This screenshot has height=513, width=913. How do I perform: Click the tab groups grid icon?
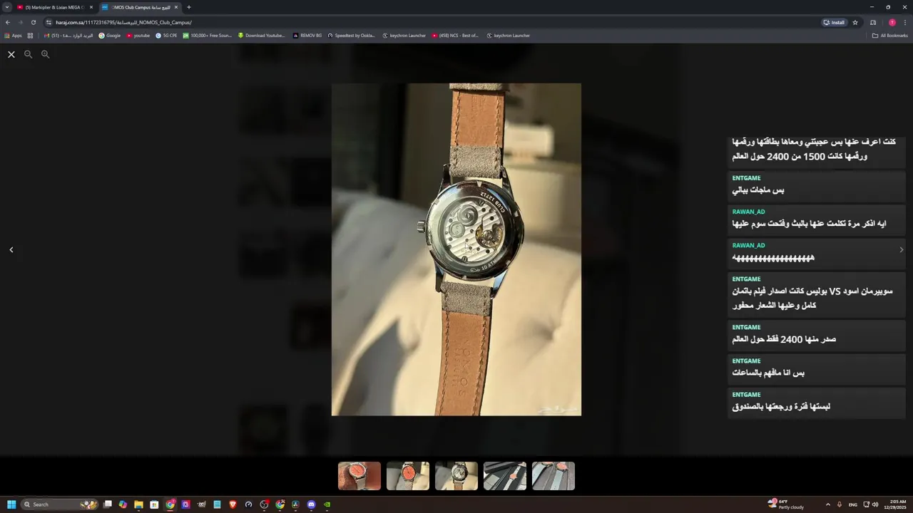coord(30,36)
